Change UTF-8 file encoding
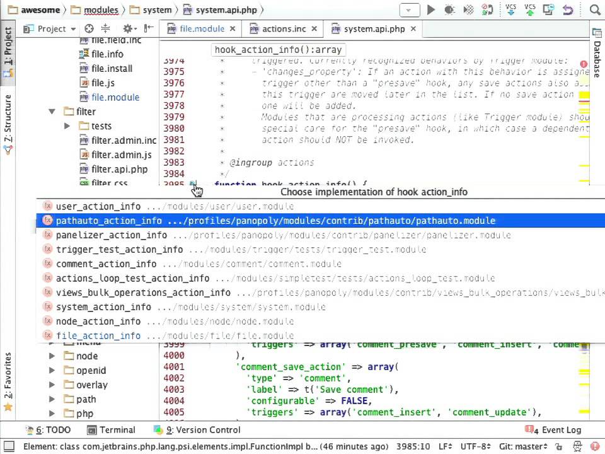 coord(476,446)
